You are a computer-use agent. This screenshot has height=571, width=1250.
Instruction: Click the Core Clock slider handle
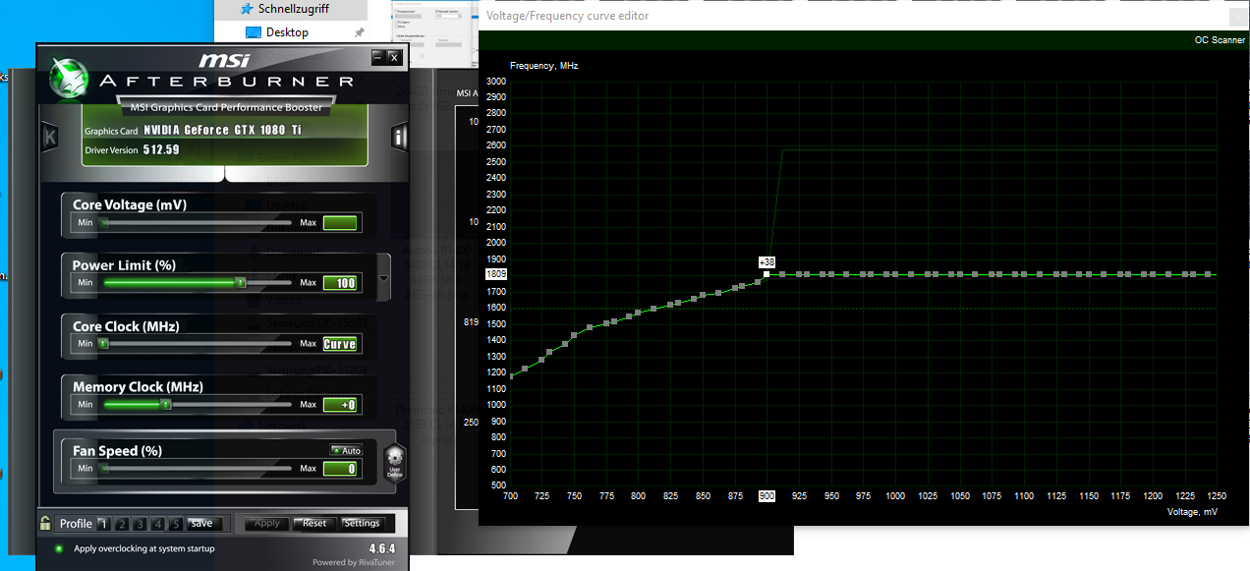pos(104,344)
